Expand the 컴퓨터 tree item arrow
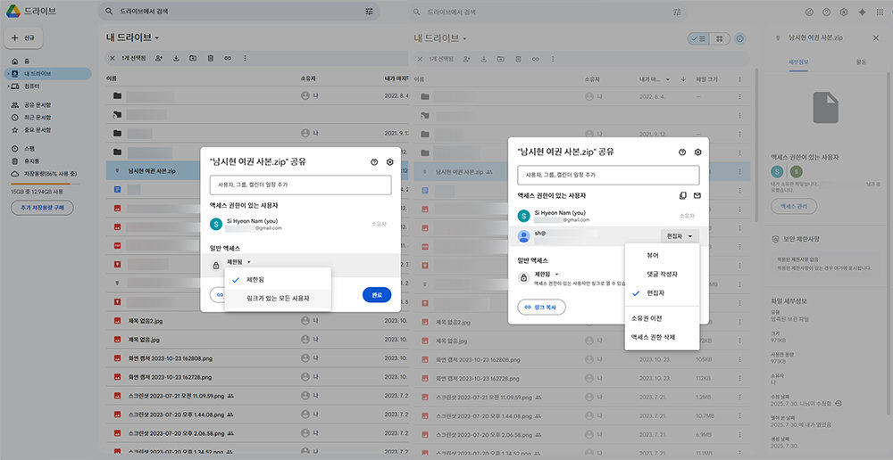 pyautogui.click(x=8, y=86)
